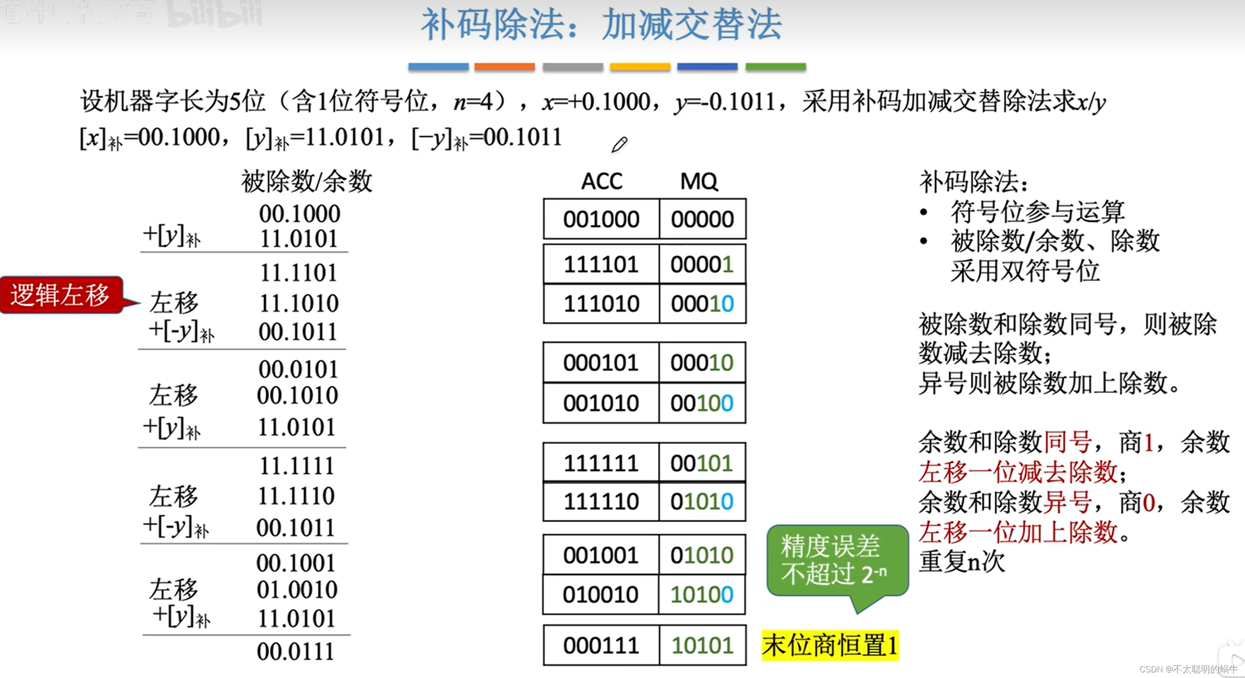Image resolution: width=1245 pixels, height=678 pixels.
Task: Click the dark blue title bar segment
Action: 707,67
